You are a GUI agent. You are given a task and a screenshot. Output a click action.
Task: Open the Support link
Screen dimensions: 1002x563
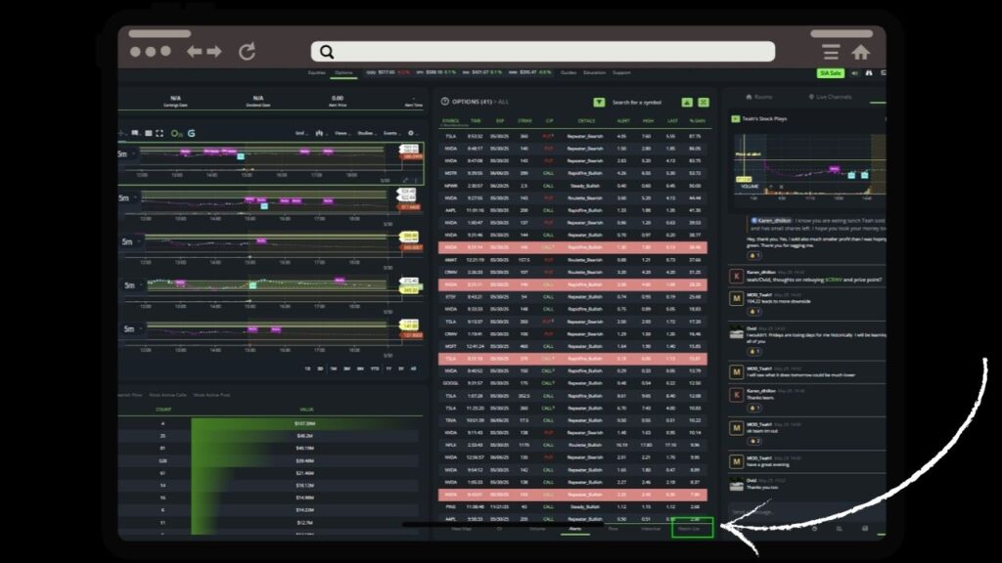(x=621, y=72)
